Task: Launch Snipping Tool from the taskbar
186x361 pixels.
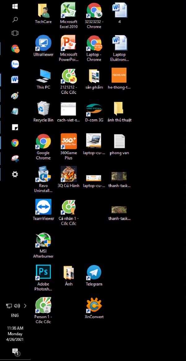Action: [x=15, y=159]
